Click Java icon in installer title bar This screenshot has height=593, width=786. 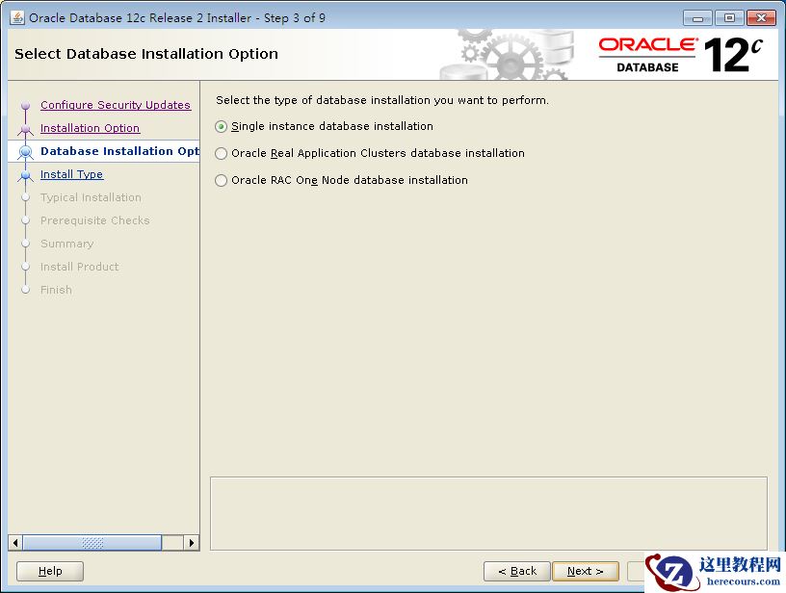17,17
